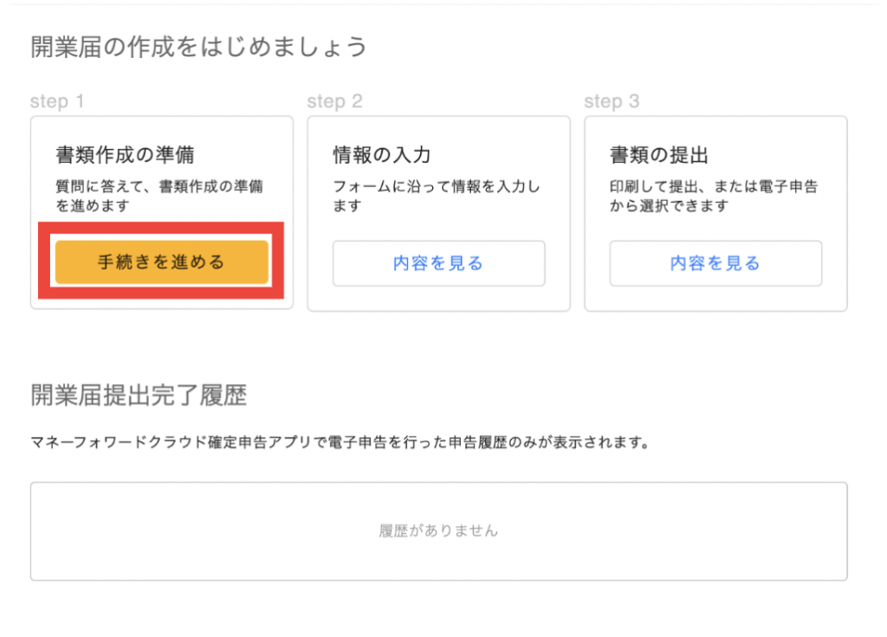Click the 書類作成の準備 card title
Viewport: 887px width, 637px height.
[x=125, y=155]
